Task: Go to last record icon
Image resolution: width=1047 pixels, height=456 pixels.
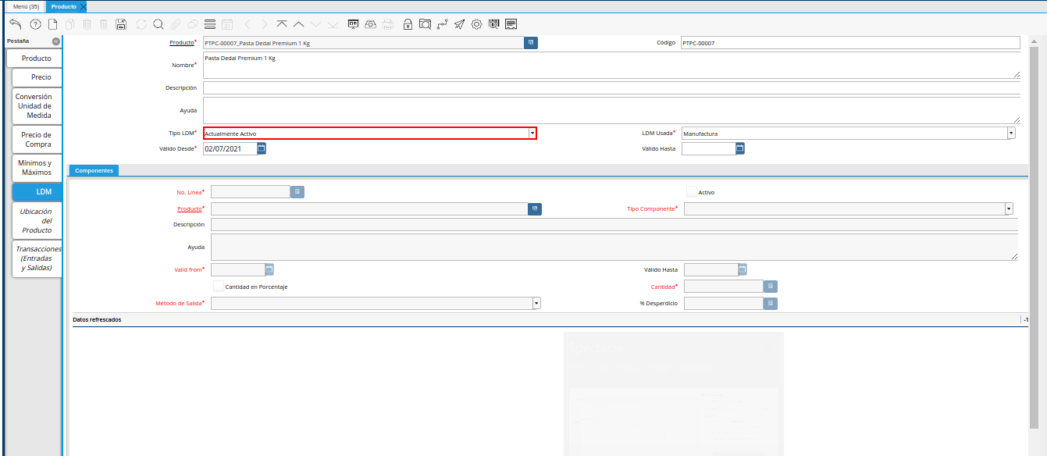Action: click(x=334, y=24)
